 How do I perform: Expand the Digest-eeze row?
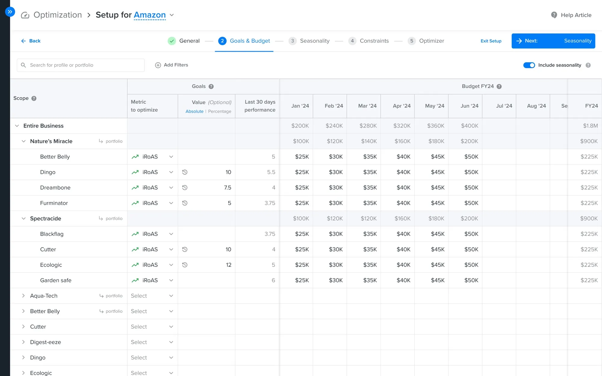[23, 342]
